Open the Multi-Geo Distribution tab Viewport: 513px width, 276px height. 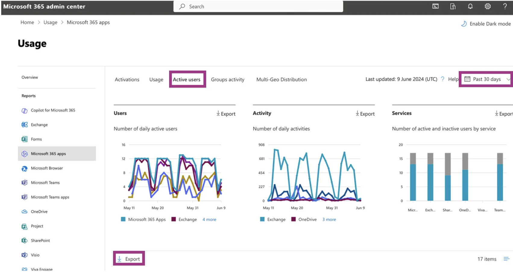[x=282, y=79]
